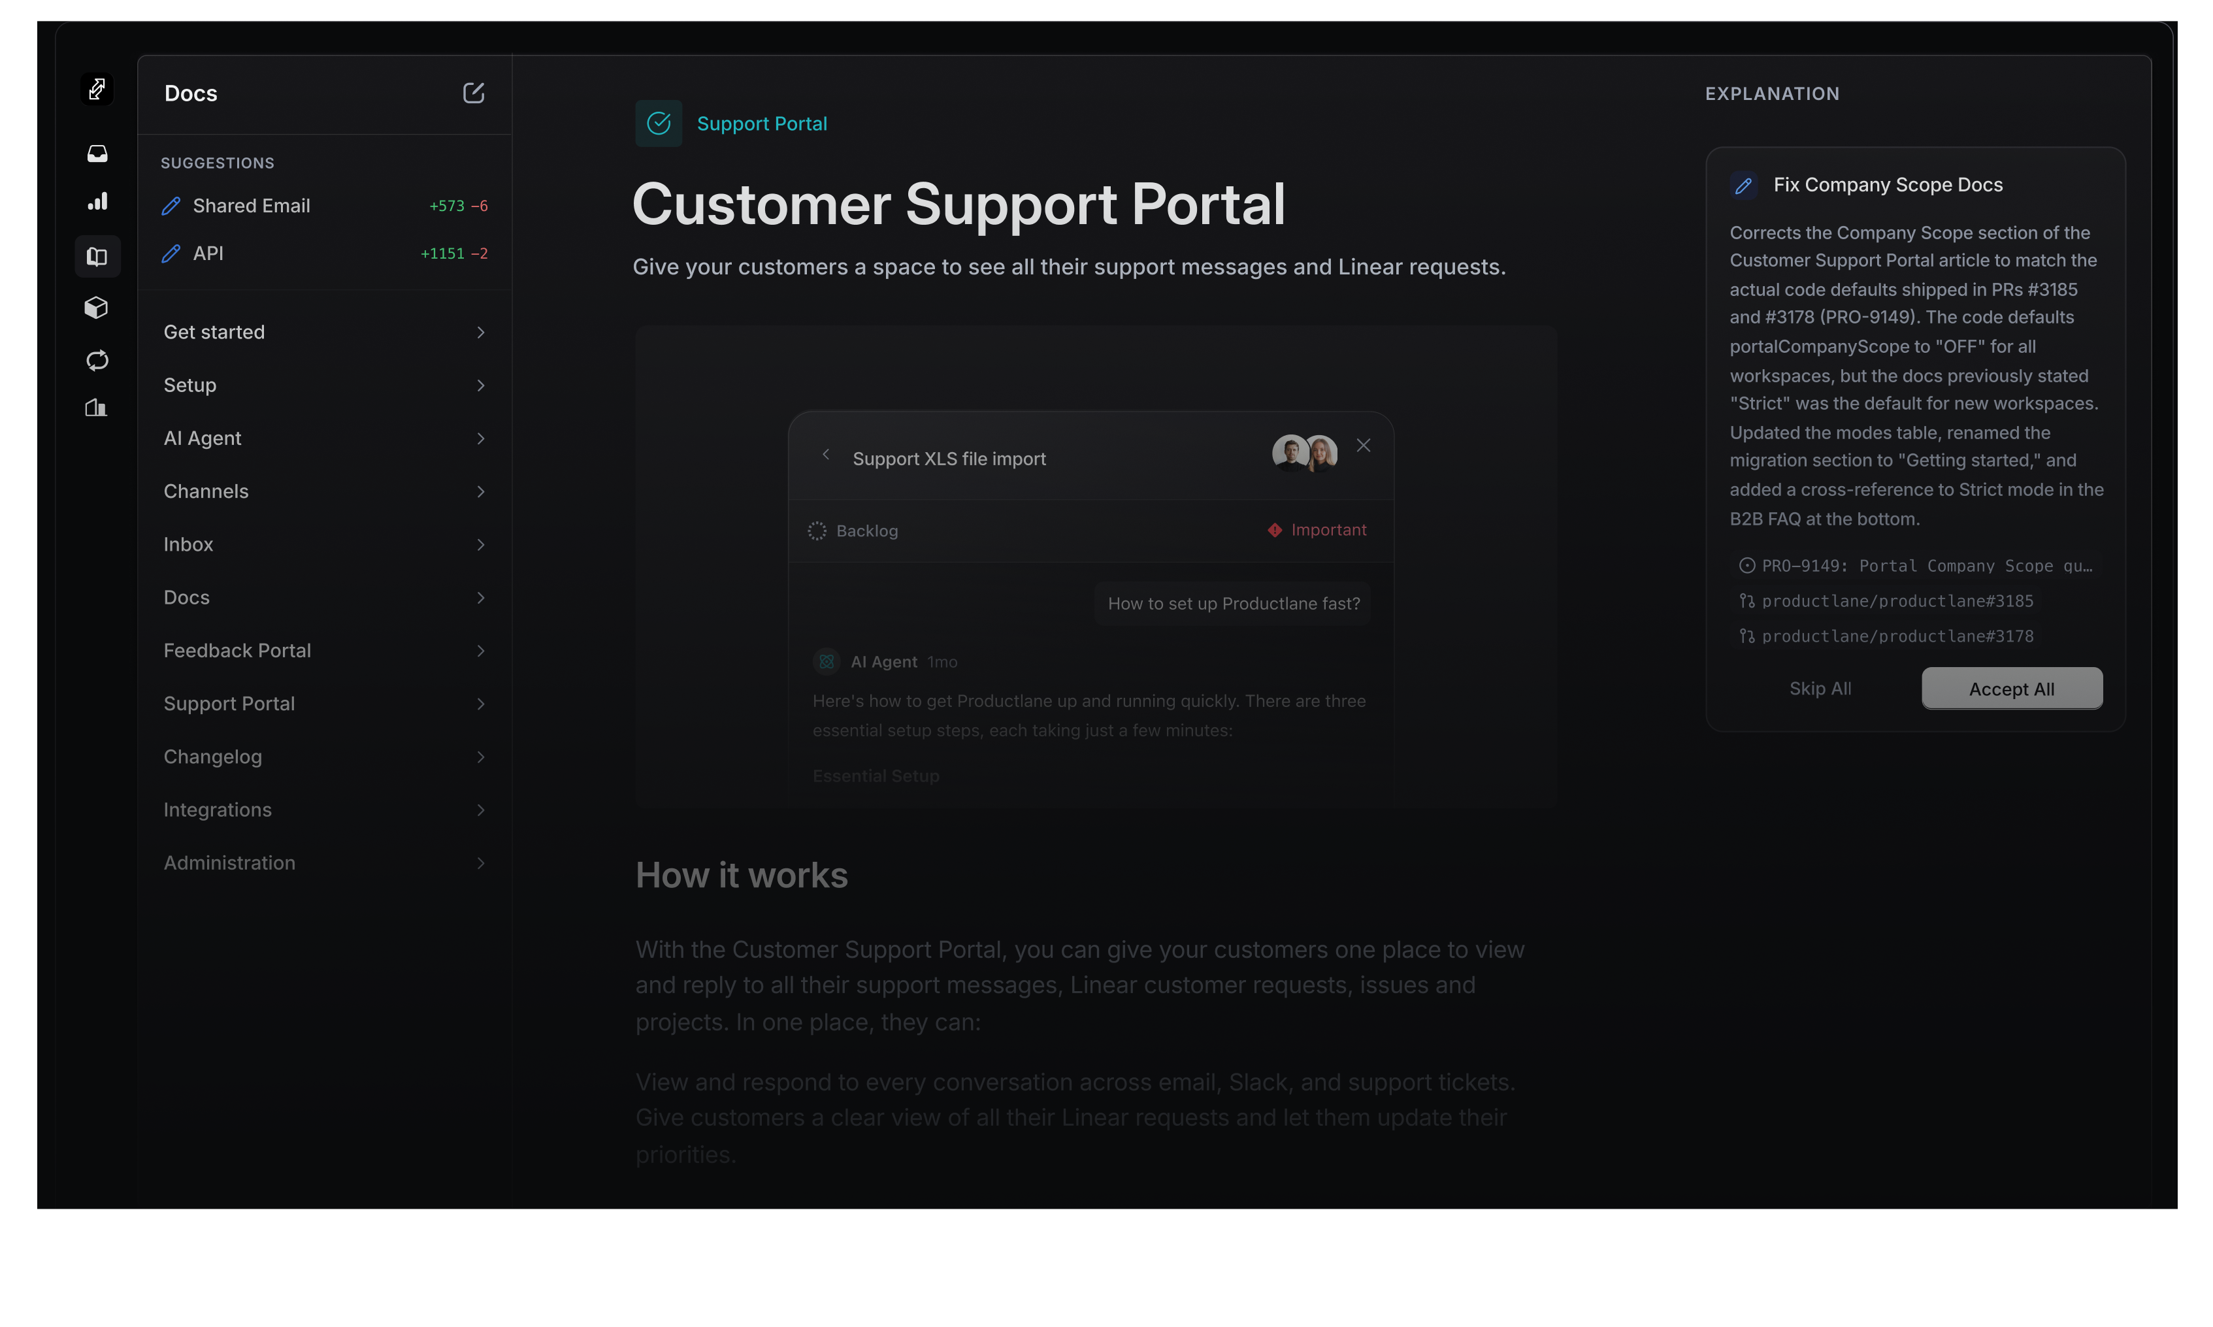Click the issue icon beside PRO-9149

pos(1746,565)
